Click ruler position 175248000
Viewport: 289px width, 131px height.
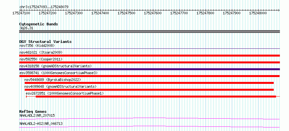[258, 13]
